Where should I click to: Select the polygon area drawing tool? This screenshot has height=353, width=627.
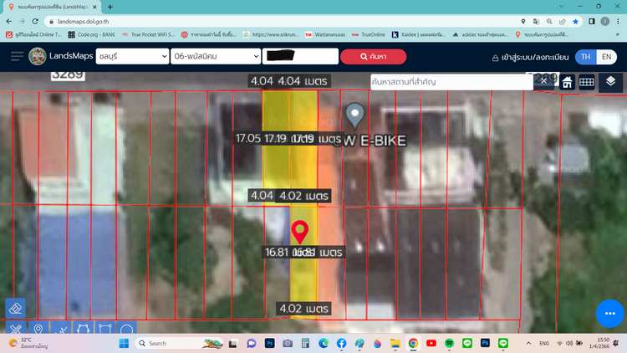point(82,330)
